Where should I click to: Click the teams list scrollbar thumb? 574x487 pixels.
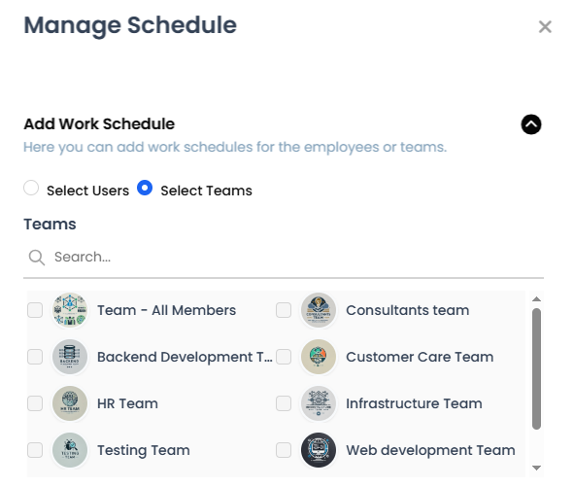point(536,368)
